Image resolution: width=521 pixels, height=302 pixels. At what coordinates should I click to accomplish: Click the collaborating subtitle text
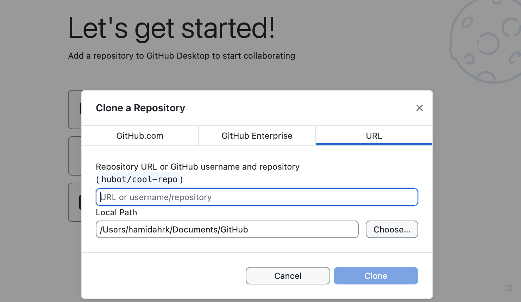pyautogui.click(x=181, y=55)
